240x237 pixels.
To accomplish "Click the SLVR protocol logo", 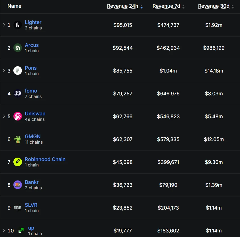I will [18, 208].
